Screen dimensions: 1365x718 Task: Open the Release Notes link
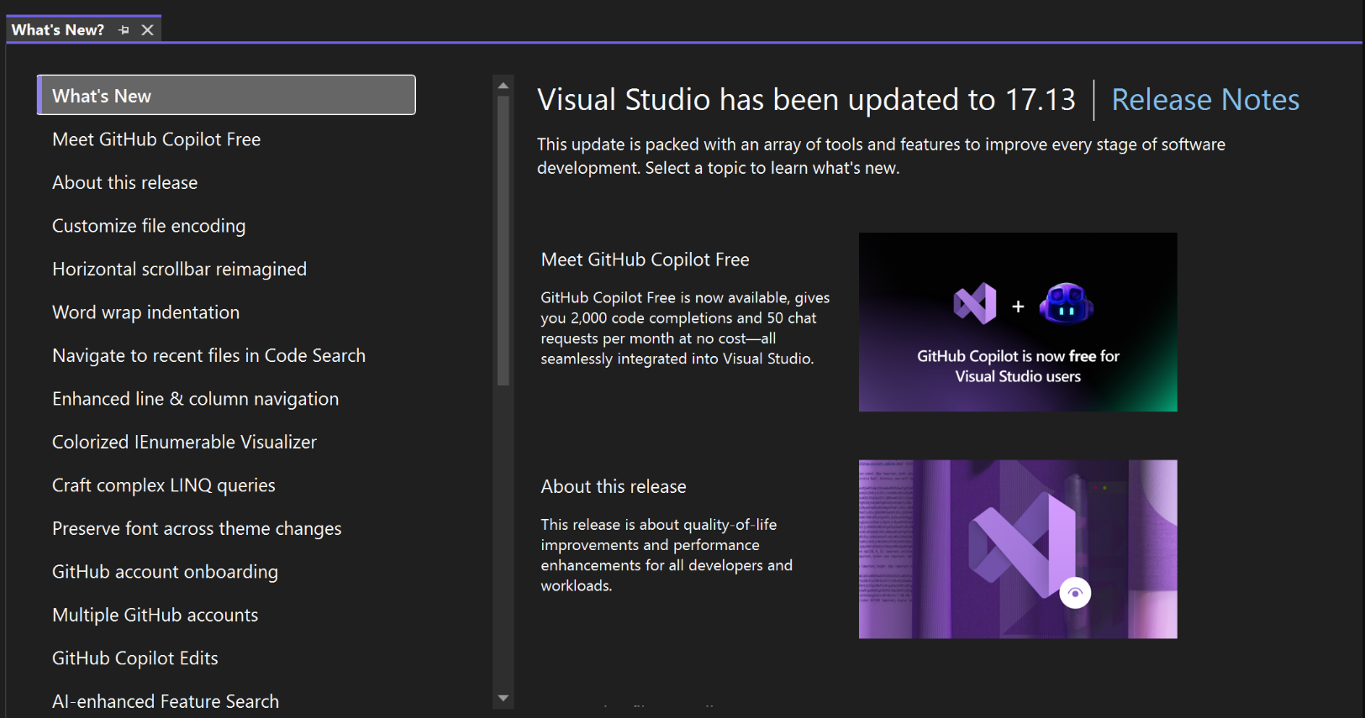(x=1205, y=100)
